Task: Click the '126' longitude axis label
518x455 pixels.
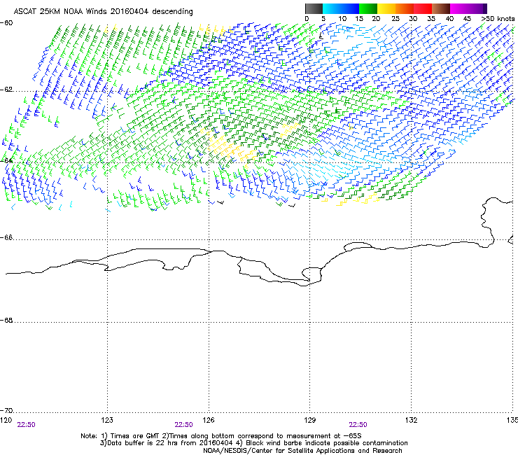Action: point(209,420)
